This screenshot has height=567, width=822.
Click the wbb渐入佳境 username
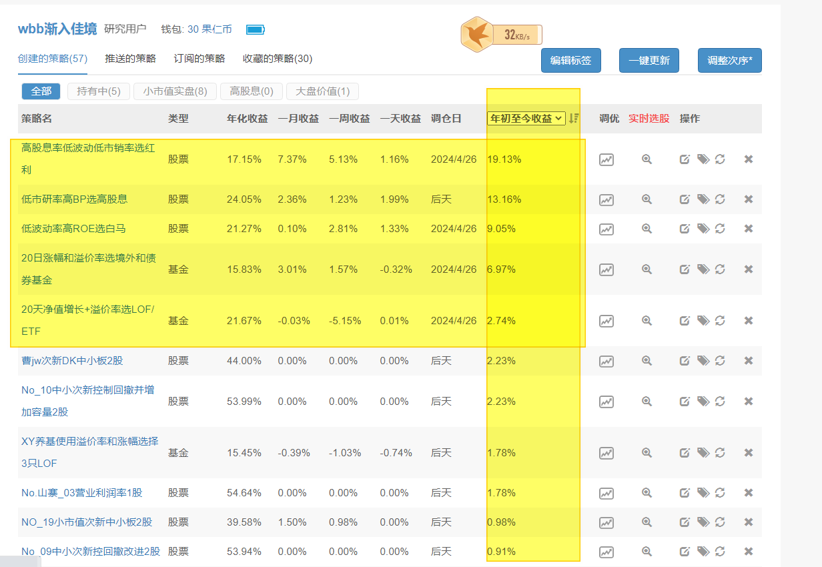point(57,29)
